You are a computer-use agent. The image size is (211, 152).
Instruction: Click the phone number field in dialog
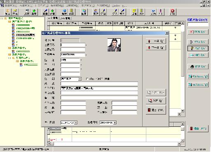73,54
